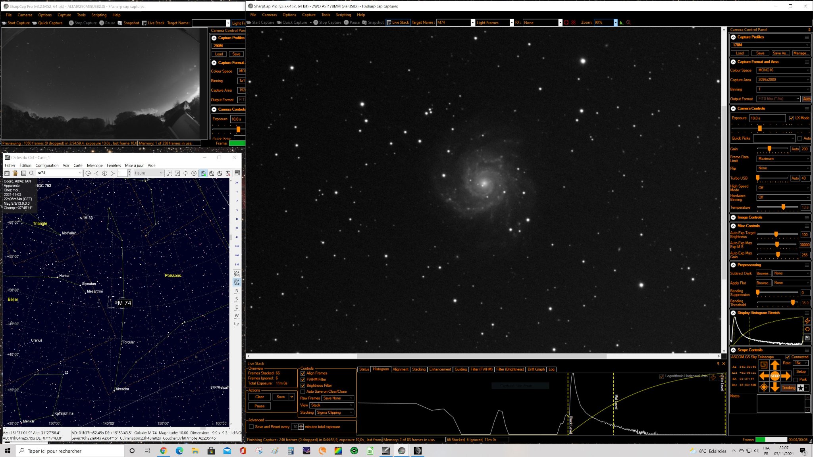Toggle the FWHM Filter checkbox
The width and height of the screenshot is (813, 457).
point(303,380)
